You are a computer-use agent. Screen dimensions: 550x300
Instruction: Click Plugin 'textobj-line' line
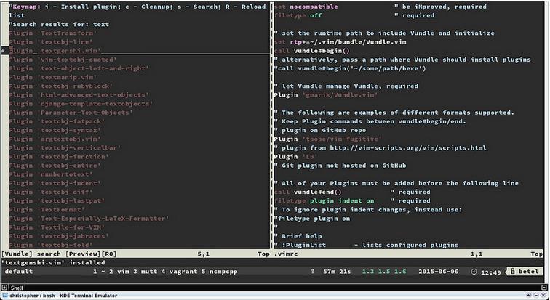[x=52, y=42]
